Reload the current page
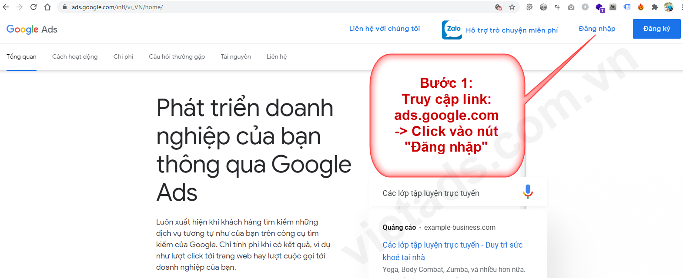This screenshot has height=278, width=683. [33, 7]
